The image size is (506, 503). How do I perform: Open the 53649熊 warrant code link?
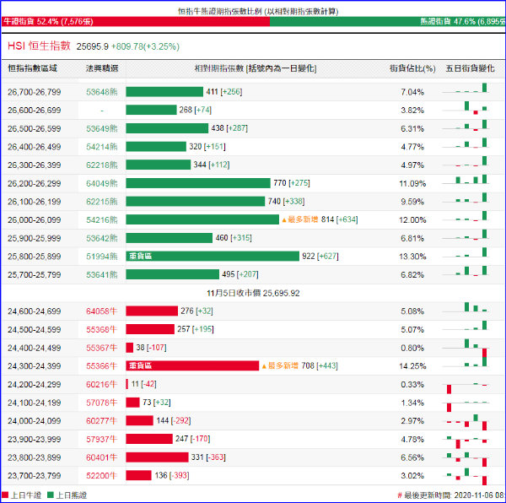102,128
